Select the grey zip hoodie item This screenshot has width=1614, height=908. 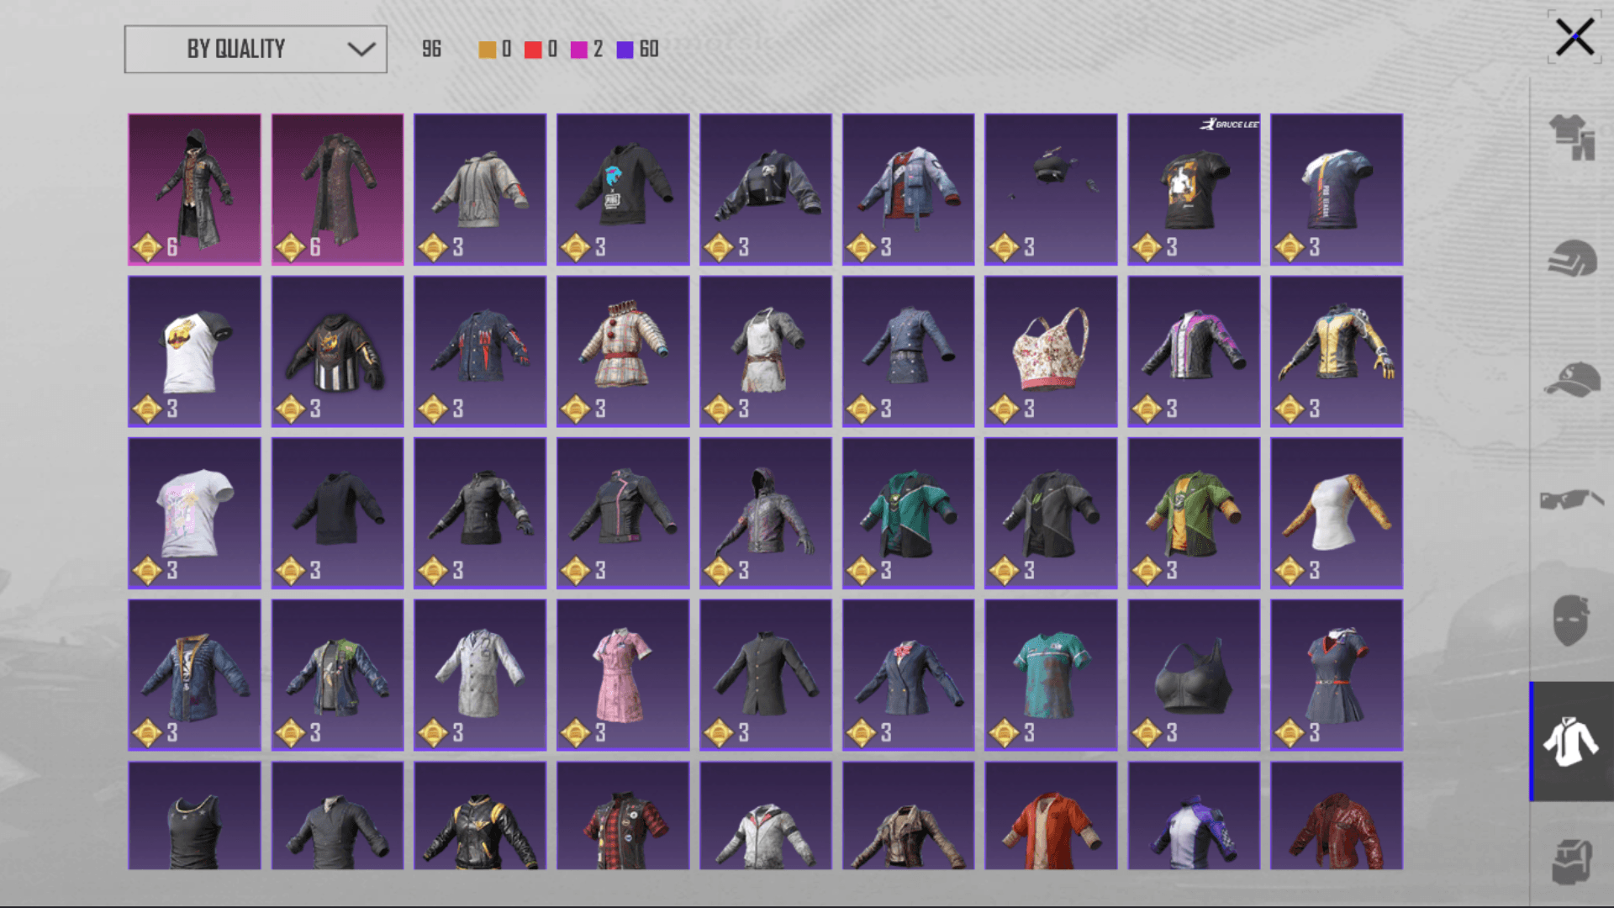point(480,189)
